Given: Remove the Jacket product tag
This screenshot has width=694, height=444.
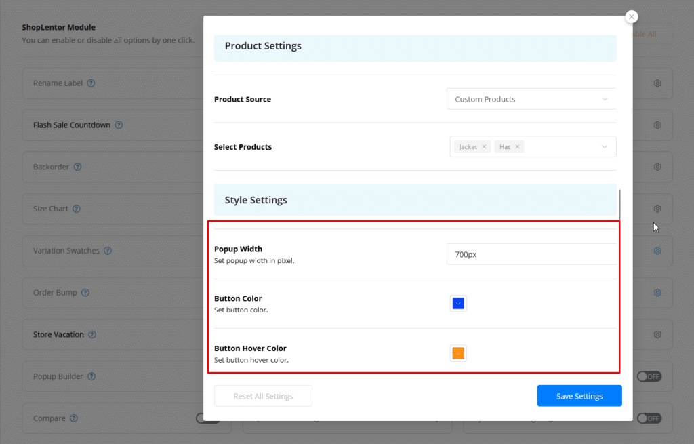Looking at the screenshot, I should pos(484,146).
